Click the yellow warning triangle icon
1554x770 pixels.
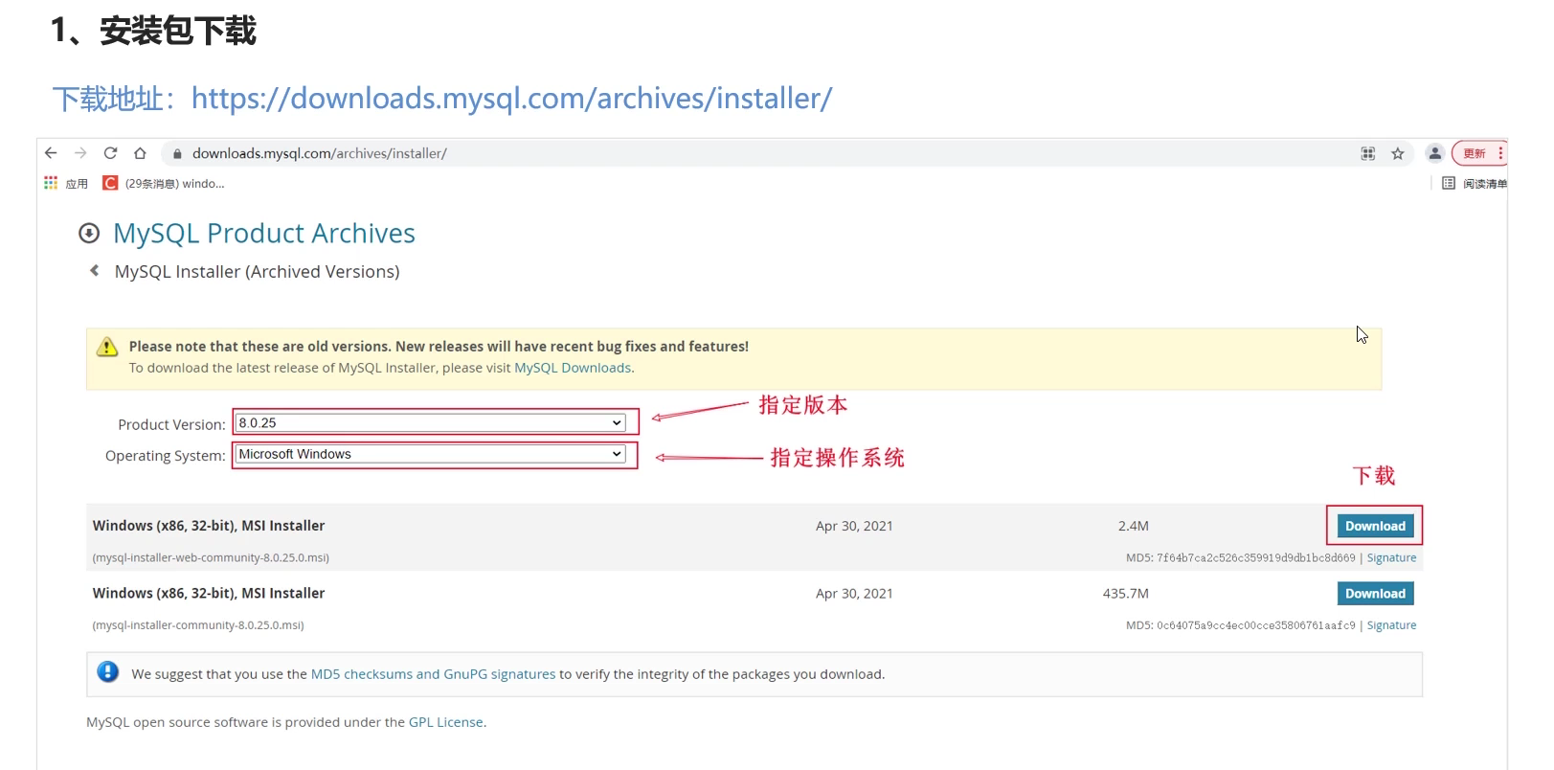107,347
